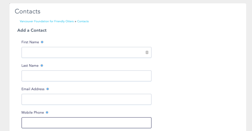Select the Mobile Phone input field
Screen dimensions: 252x131
click(x=86, y=123)
